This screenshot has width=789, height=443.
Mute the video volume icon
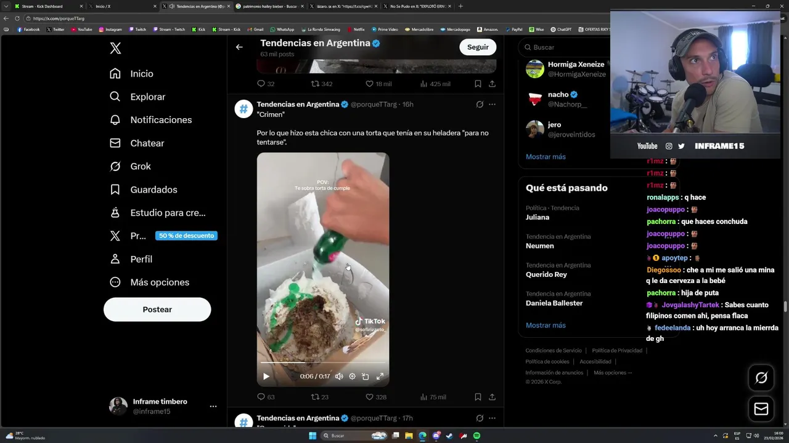pos(338,377)
